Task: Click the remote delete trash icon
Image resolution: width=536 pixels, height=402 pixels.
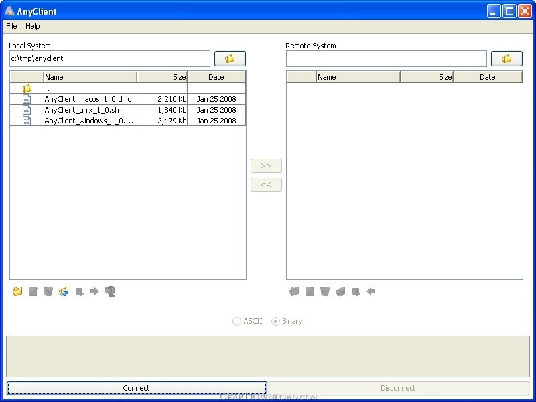Action: coord(325,291)
